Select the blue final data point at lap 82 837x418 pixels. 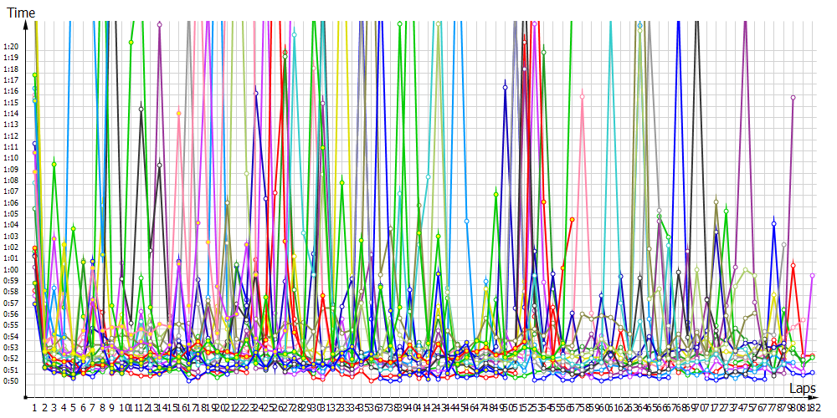(812, 373)
